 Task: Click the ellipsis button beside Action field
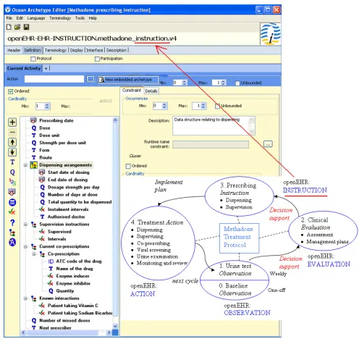pyautogui.click(x=90, y=79)
